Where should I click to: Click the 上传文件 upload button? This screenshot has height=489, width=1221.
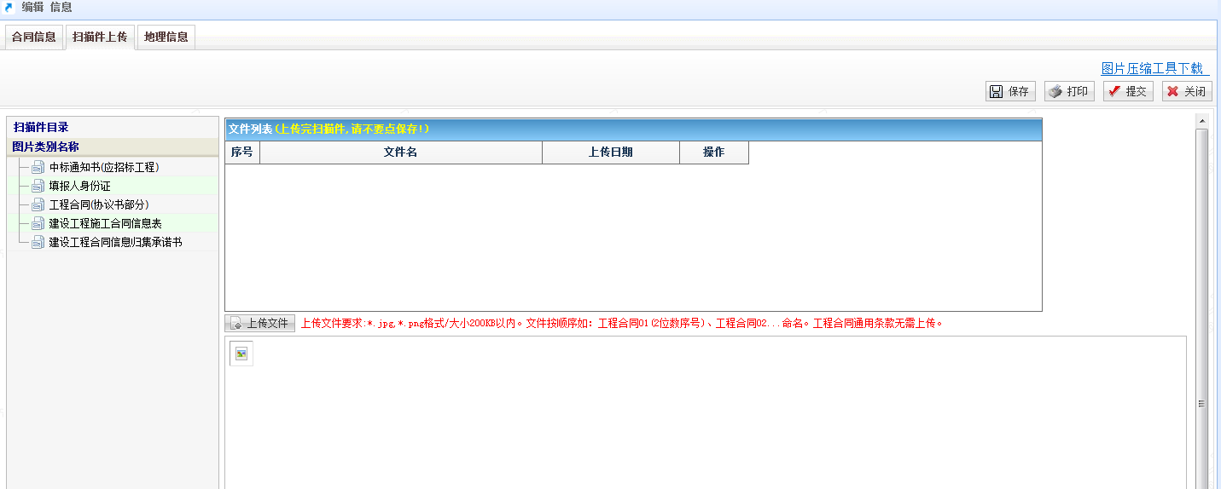260,324
